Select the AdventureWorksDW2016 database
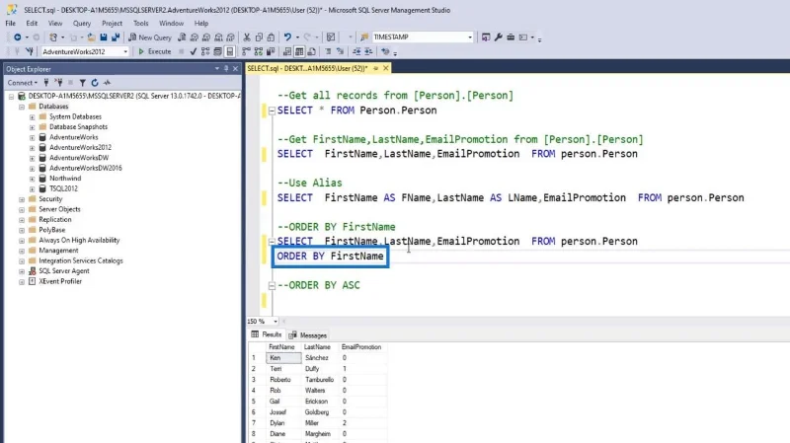Image resolution: width=790 pixels, height=443 pixels. tap(86, 168)
